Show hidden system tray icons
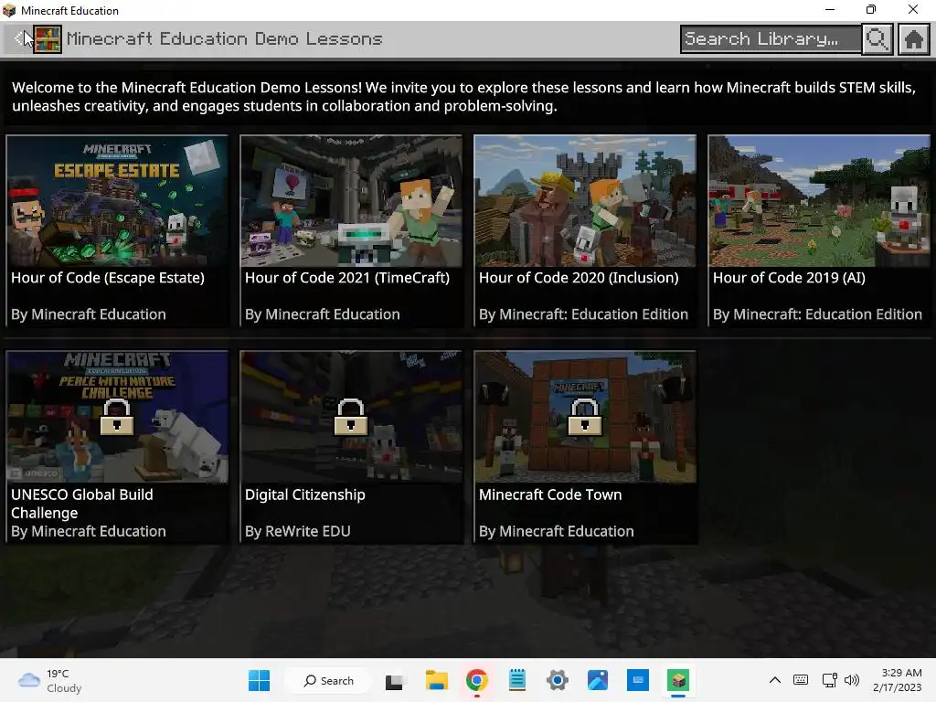 click(775, 680)
